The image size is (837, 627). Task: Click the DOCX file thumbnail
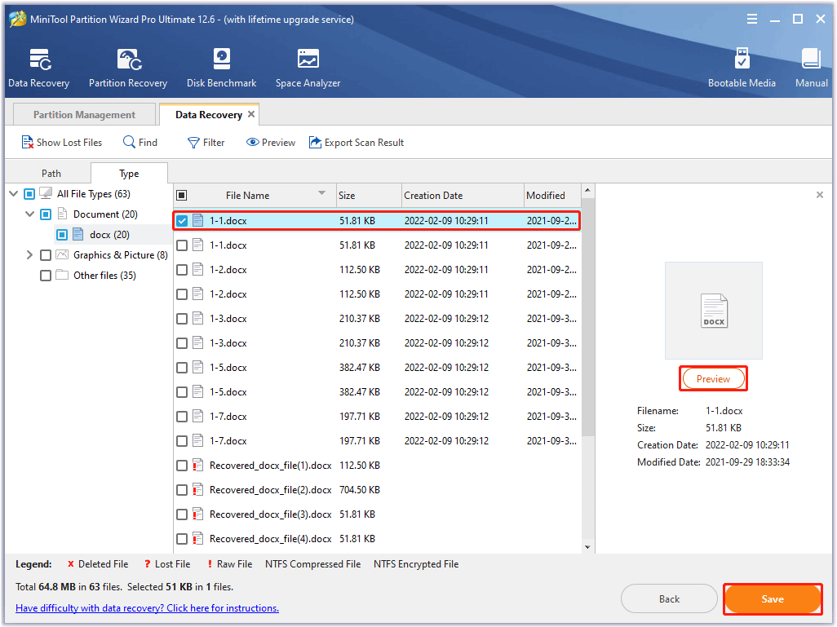[x=713, y=311]
